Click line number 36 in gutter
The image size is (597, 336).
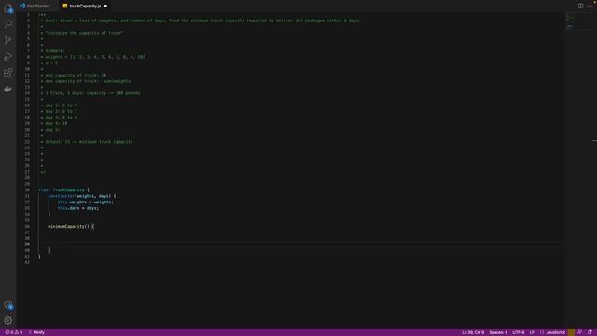(x=27, y=226)
